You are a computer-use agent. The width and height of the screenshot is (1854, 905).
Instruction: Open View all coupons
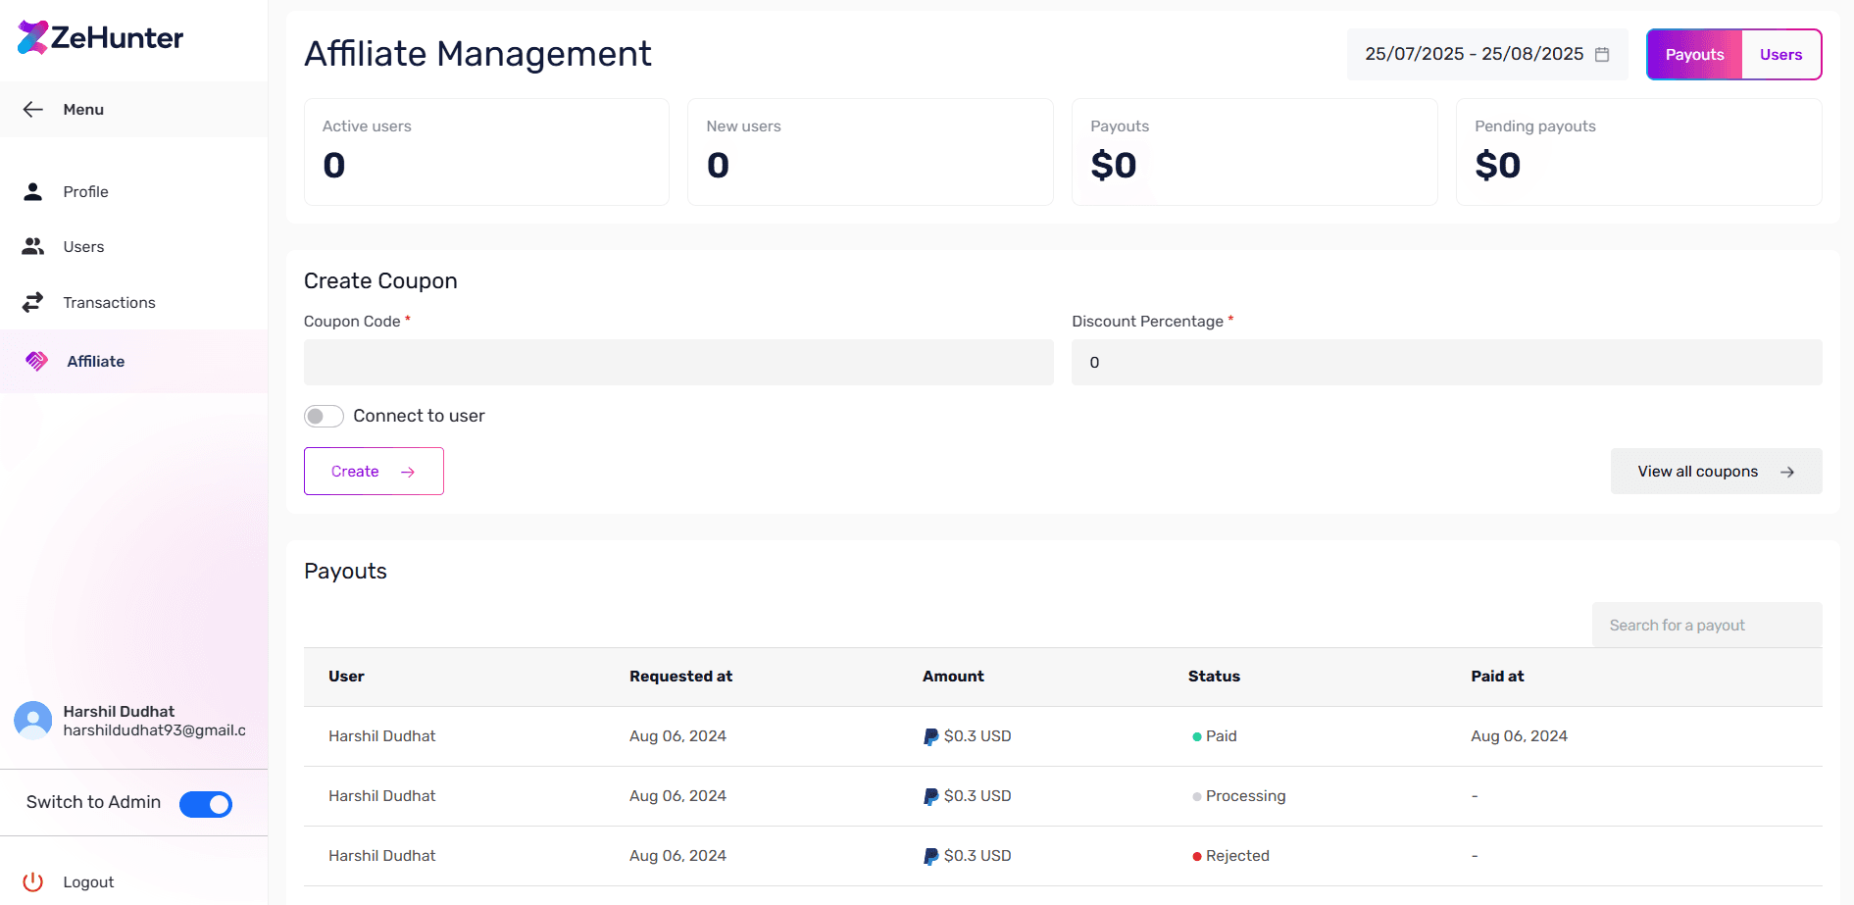(1716, 472)
